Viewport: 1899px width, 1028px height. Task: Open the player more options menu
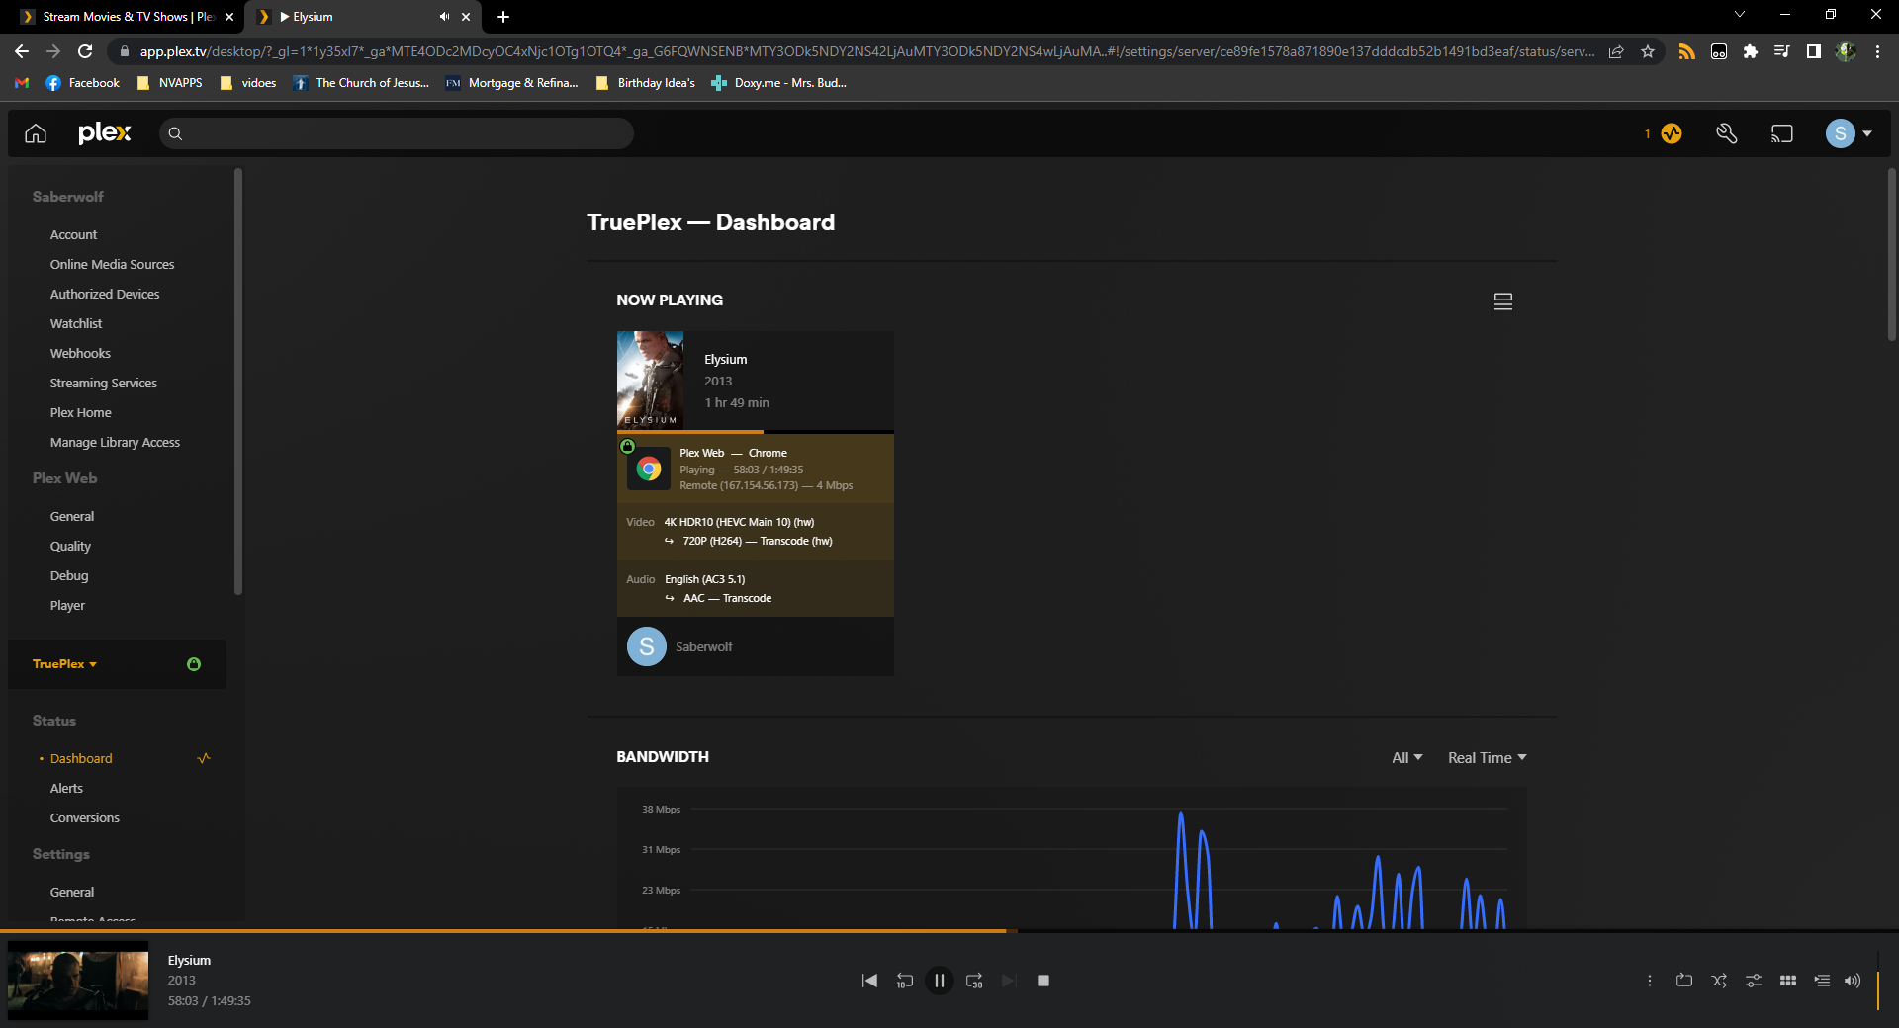(1650, 981)
